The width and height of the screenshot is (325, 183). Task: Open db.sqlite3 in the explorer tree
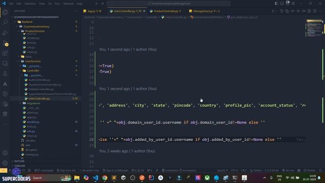31,149
